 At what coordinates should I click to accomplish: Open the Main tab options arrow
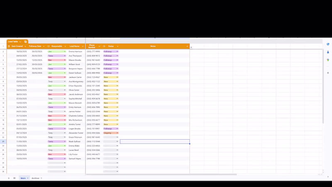tap(28, 178)
